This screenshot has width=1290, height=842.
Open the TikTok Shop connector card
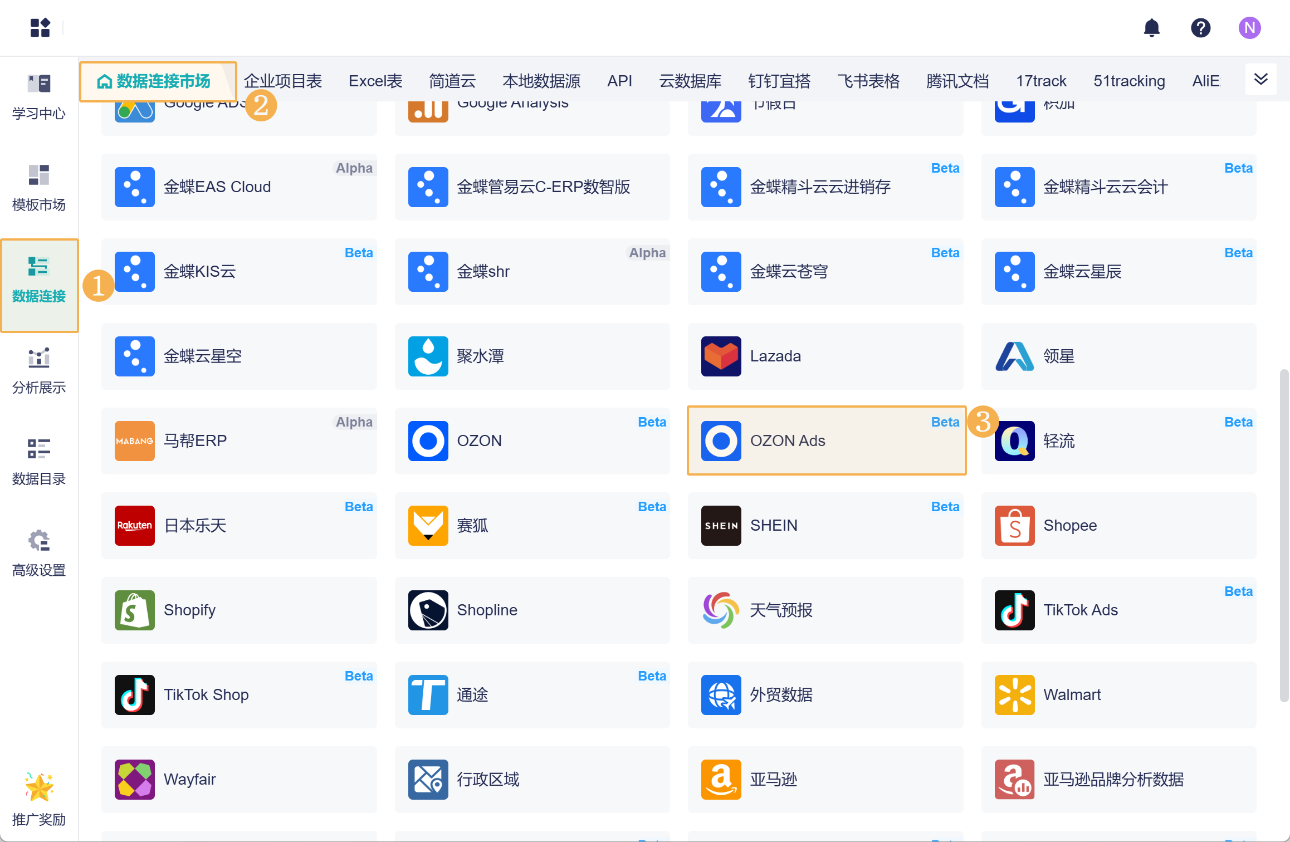pyautogui.click(x=239, y=695)
